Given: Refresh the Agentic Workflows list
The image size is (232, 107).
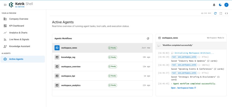Looking at the screenshot, I should coord(148,39).
